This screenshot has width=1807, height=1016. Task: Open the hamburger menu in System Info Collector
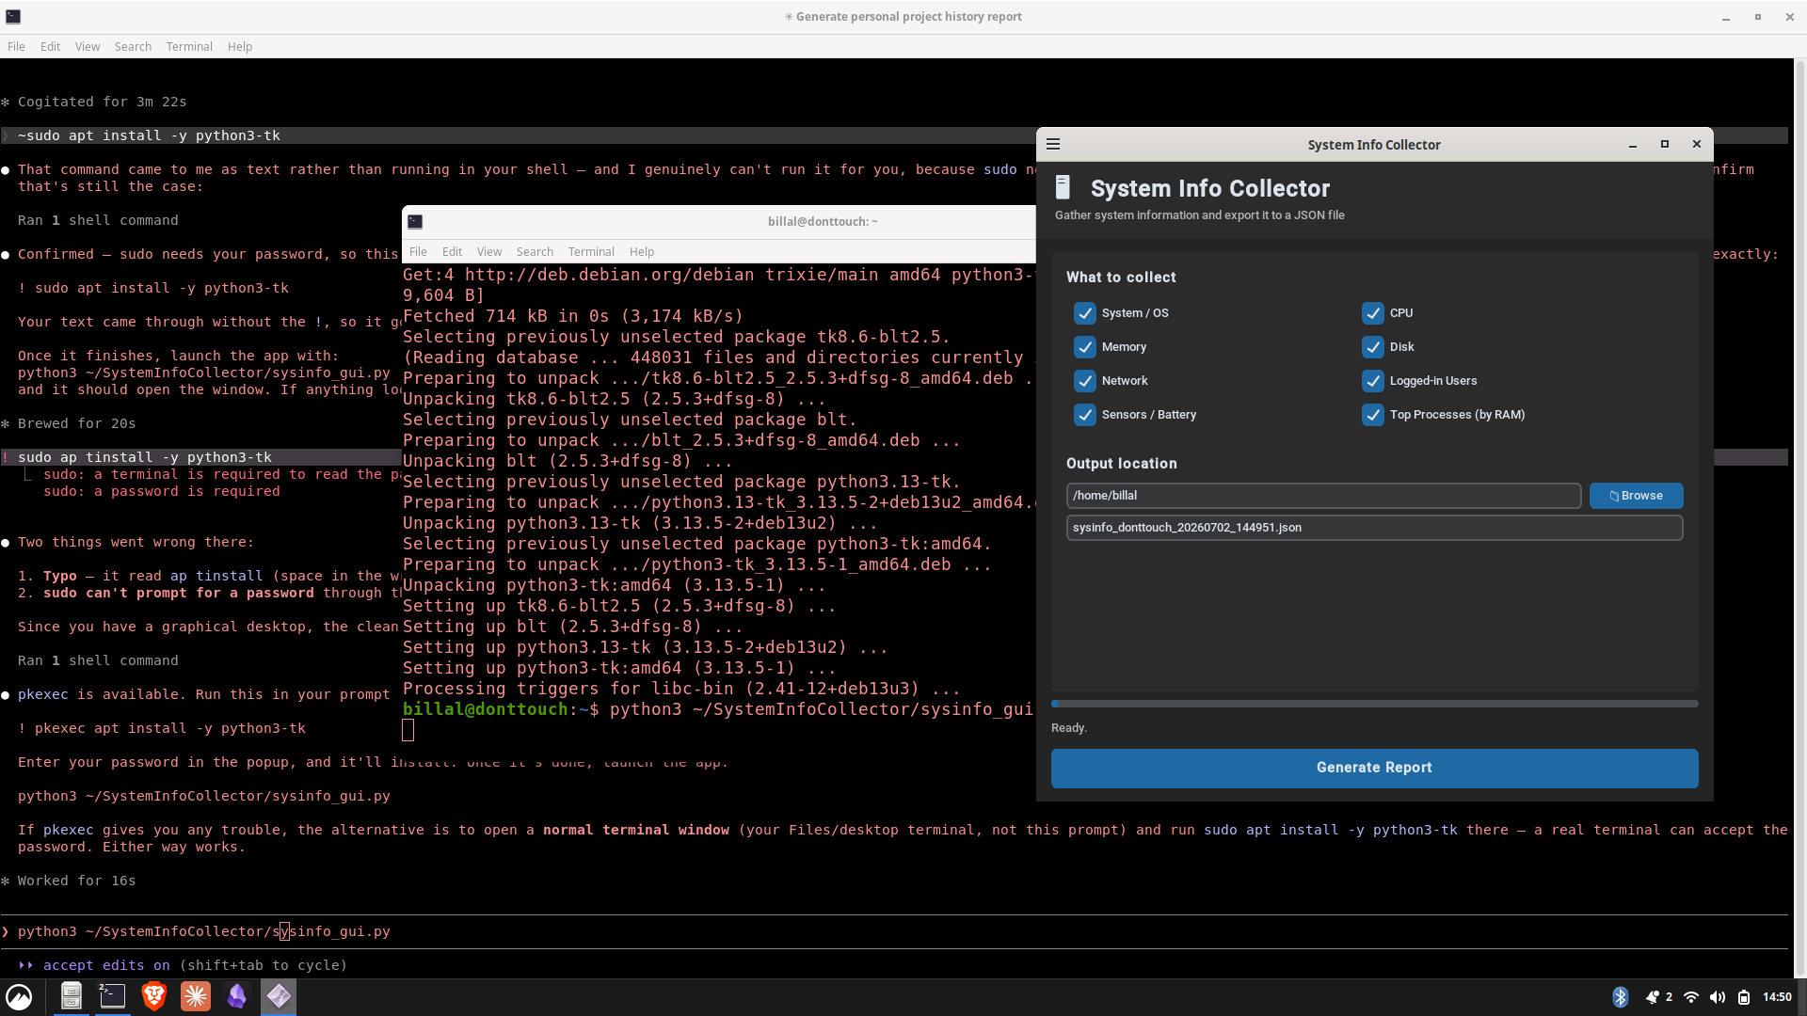click(1053, 144)
